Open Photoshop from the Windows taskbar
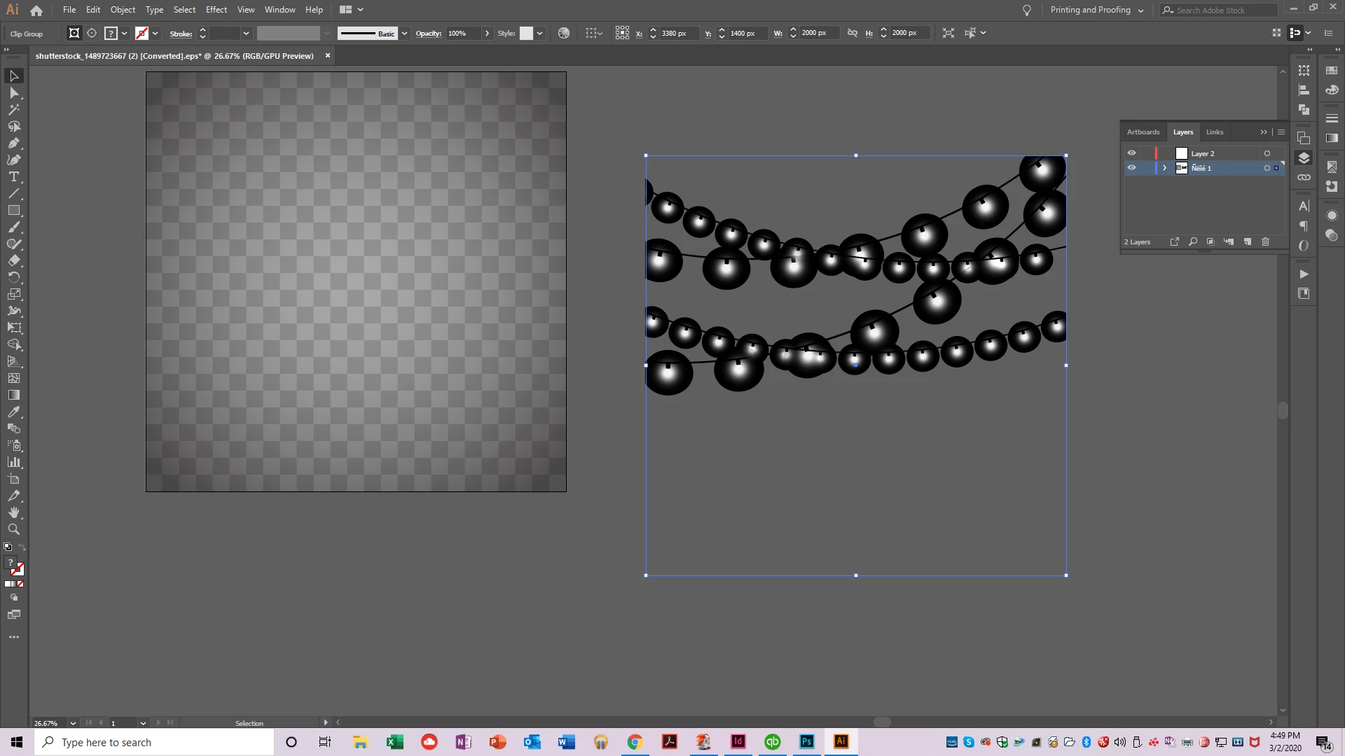 pos(806,742)
